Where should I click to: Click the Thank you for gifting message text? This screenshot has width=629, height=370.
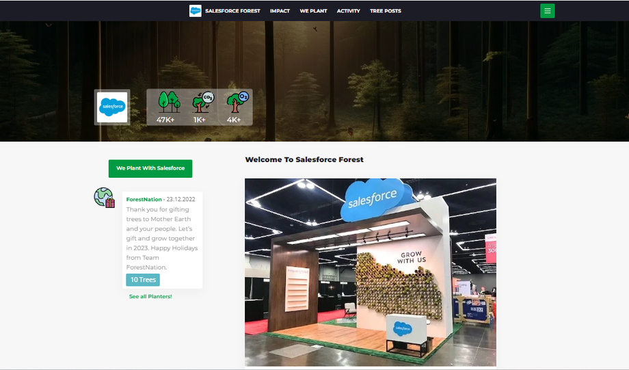click(162, 239)
